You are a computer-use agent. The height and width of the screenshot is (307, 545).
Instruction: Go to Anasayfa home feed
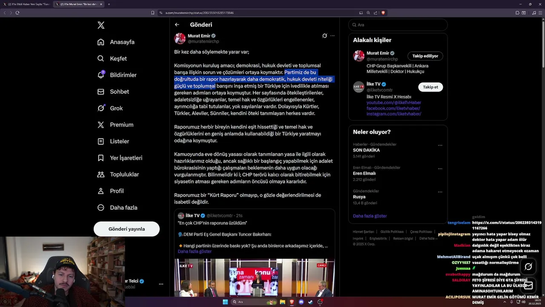pyautogui.click(x=116, y=42)
